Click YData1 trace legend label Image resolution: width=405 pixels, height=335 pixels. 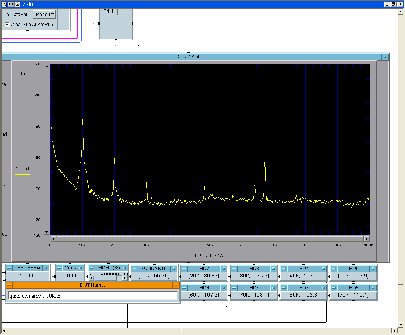22,169
